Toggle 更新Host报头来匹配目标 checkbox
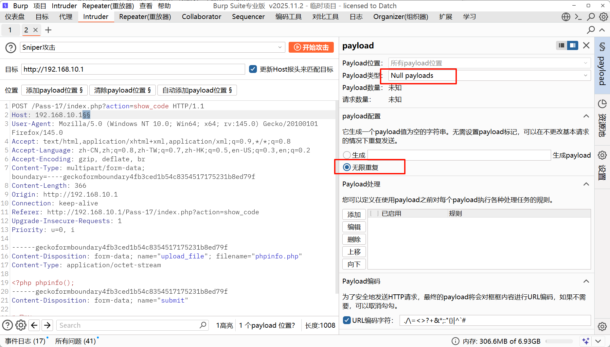610x347 pixels. [x=253, y=69]
